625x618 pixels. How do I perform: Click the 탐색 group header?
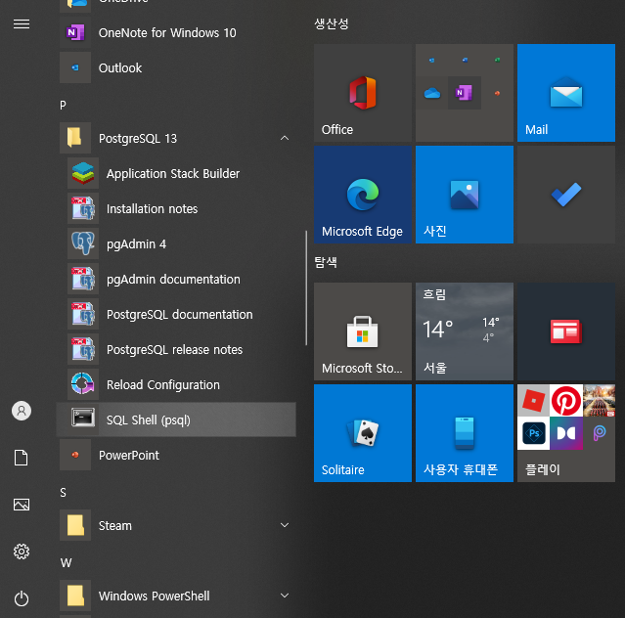point(326,262)
